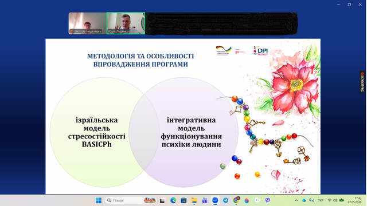Click the search highlight picture in Пошук
Image resolution: width=367 pixels, height=206 pixels.
pos(150,200)
